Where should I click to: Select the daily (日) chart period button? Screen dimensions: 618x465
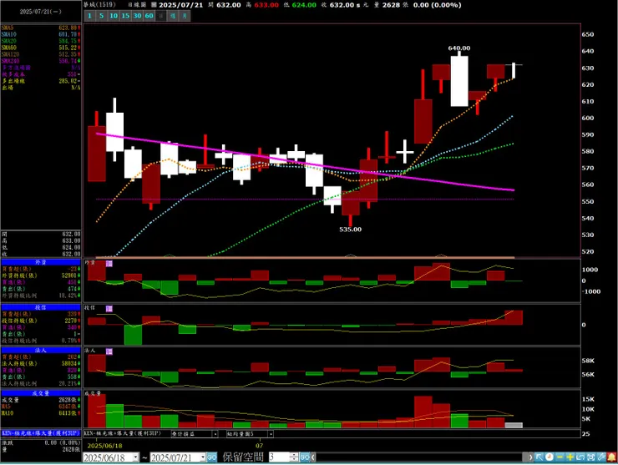[x=161, y=16]
